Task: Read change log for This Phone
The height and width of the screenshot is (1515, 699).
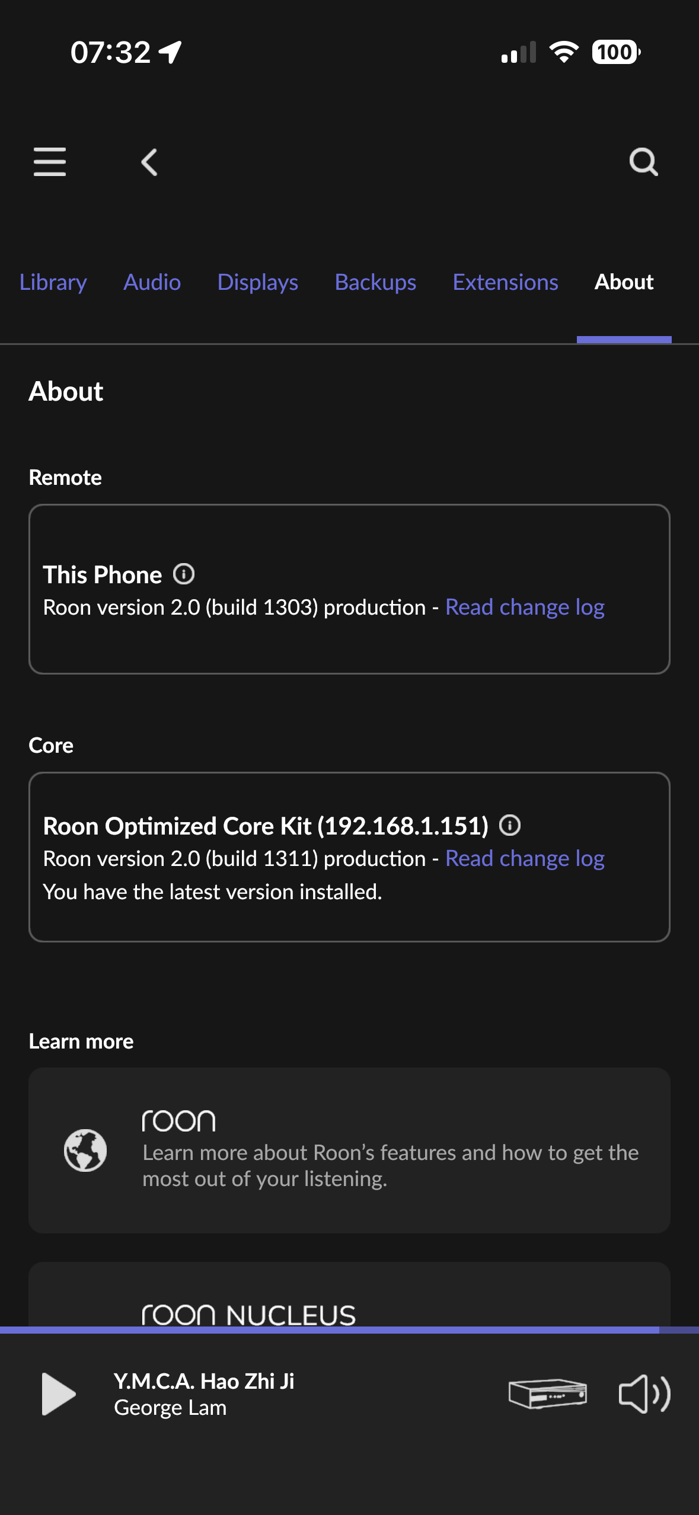Action: pyautogui.click(x=524, y=606)
